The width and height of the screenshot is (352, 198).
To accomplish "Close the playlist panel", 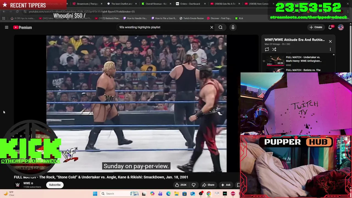I will [330, 42].
